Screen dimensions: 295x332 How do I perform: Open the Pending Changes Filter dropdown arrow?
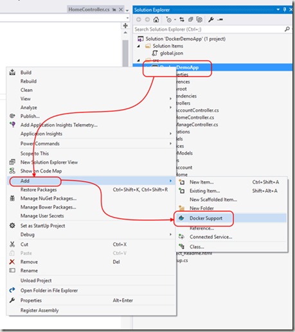(x=175, y=20)
